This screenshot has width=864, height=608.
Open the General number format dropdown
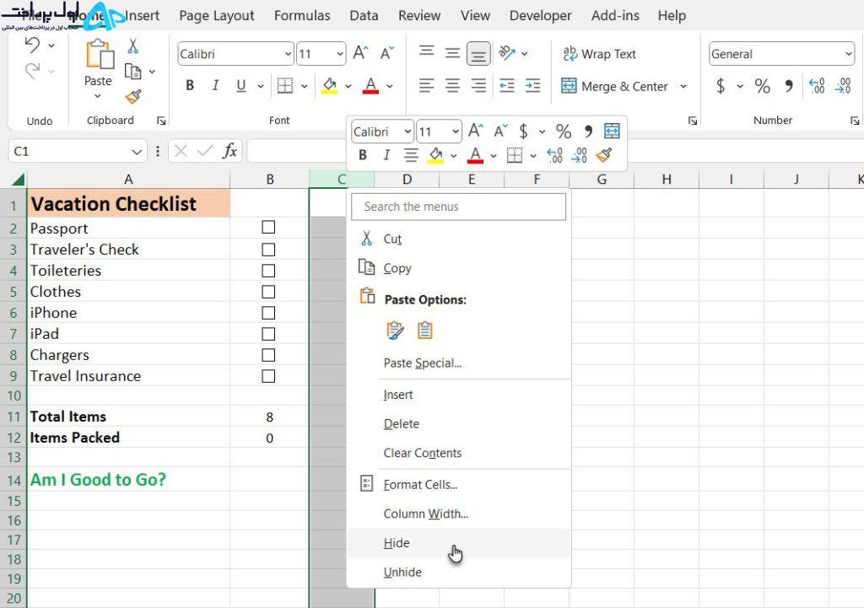(848, 54)
